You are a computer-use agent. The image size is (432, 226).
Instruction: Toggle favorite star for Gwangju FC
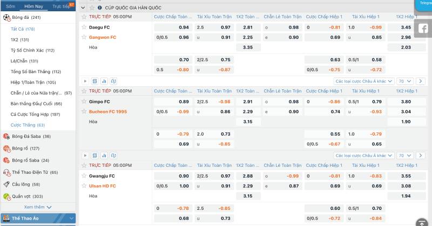pos(84,176)
